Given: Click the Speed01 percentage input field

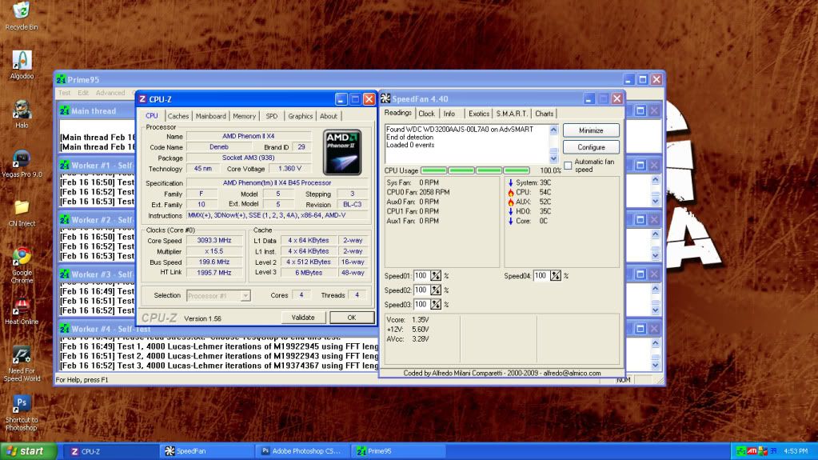Looking at the screenshot, I should (421, 276).
